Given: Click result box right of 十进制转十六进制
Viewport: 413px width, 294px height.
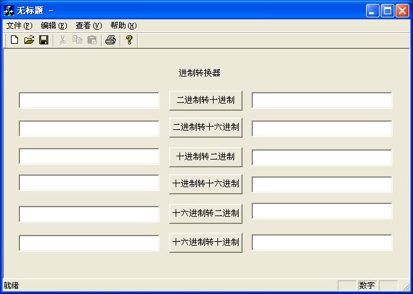Looking at the screenshot, I should point(322,185).
